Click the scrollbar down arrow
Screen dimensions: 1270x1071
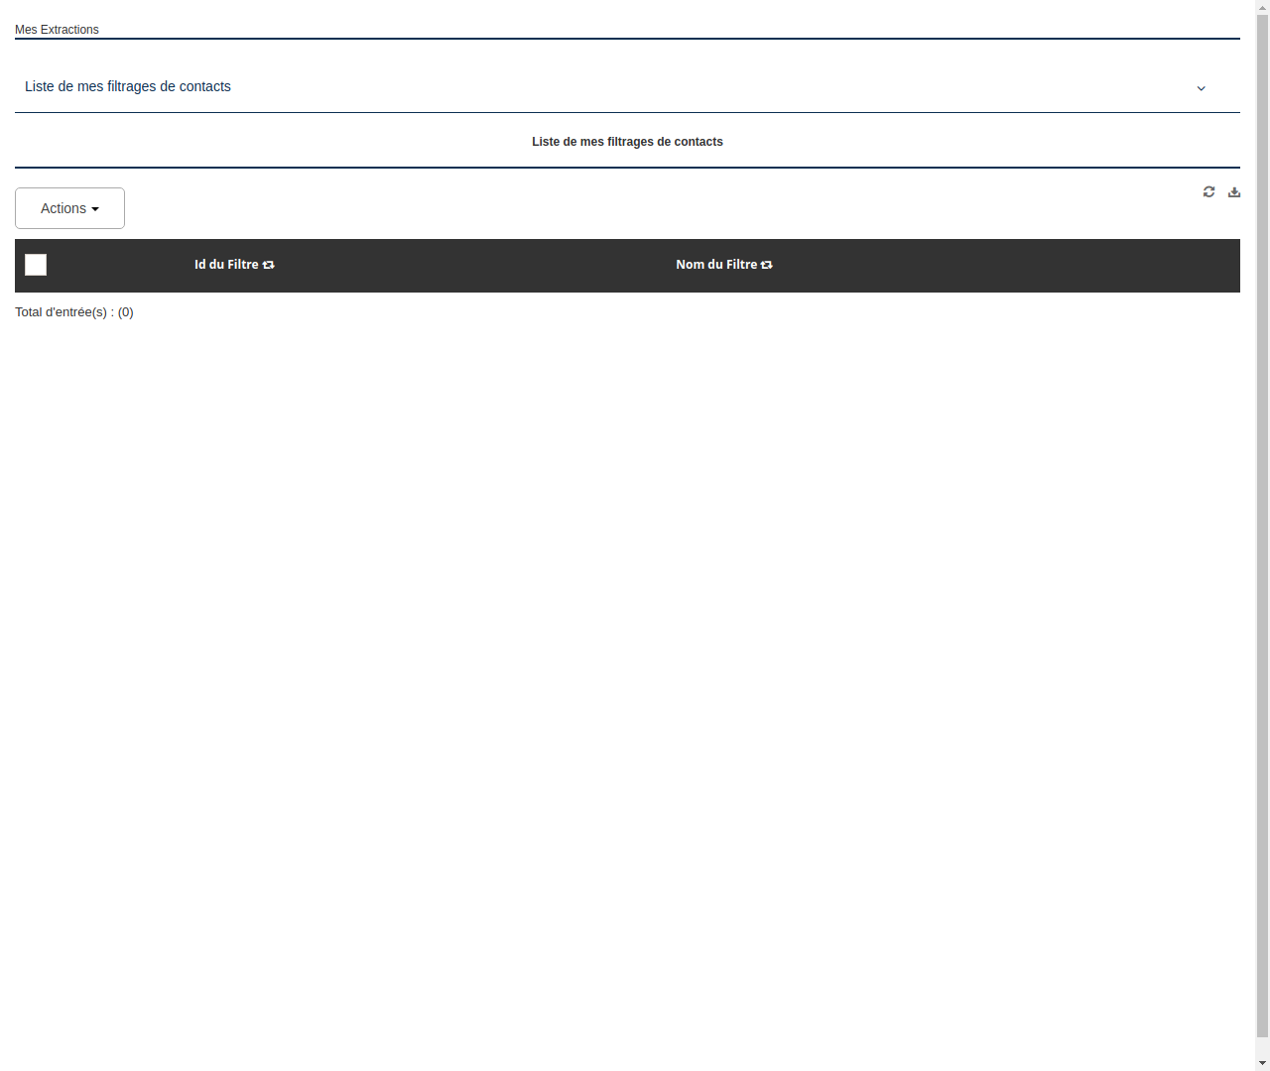1262,1063
